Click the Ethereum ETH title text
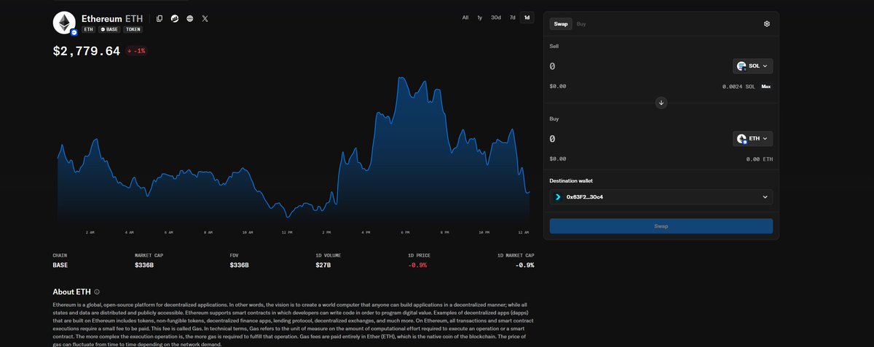Image resolution: width=874 pixels, height=347 pixels. point(112,17)
